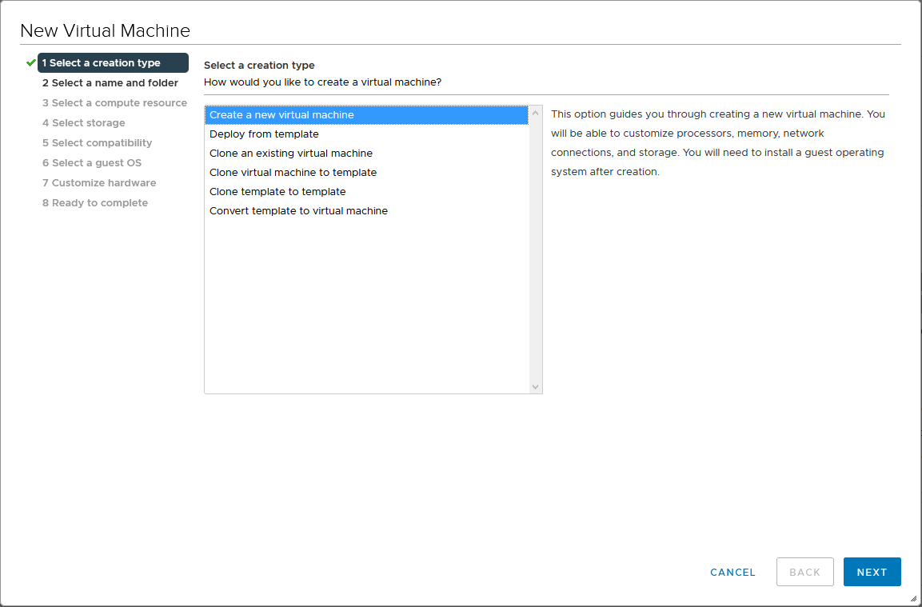This screenshot has width=922, height=607.
Task: Go to step 5 'Select compatibility'
Action: tap(97, 143)
